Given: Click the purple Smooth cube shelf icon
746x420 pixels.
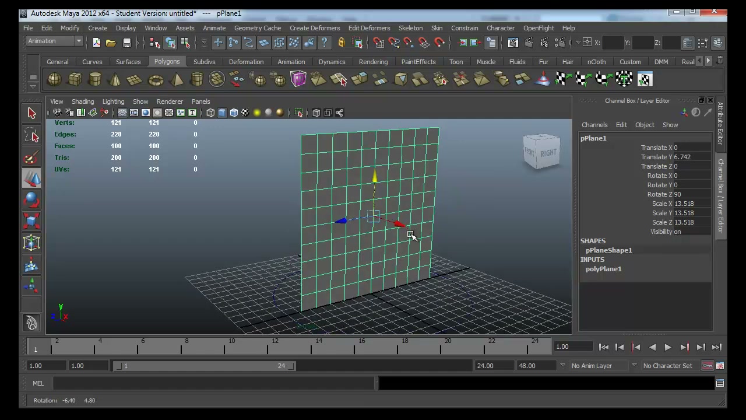Looking at the screenshot, I should click(x=298, y=79).
